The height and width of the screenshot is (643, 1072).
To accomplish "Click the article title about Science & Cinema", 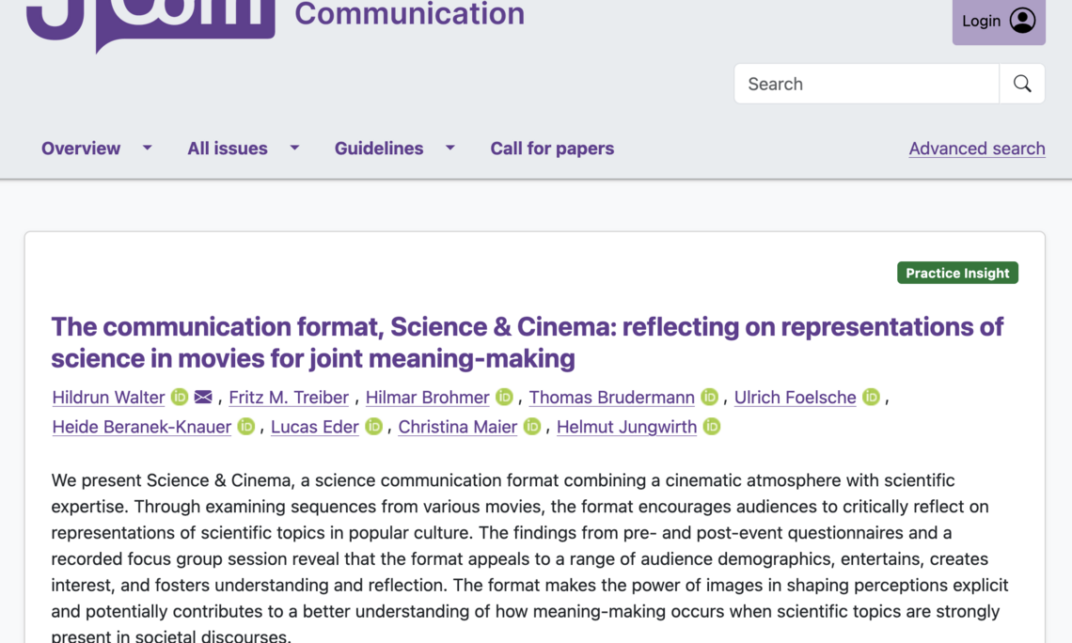I will click(528, 342).
